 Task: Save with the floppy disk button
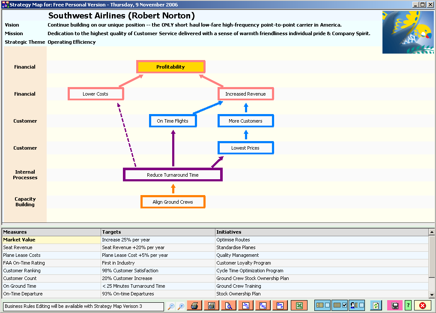395,306
